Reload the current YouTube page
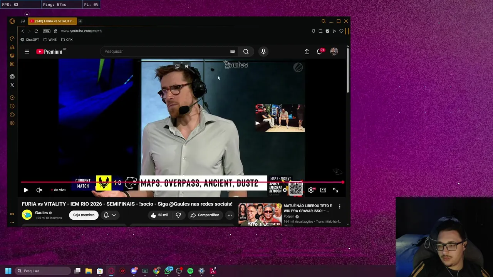Viewport: 493px width, 277px height. (36, 31)
